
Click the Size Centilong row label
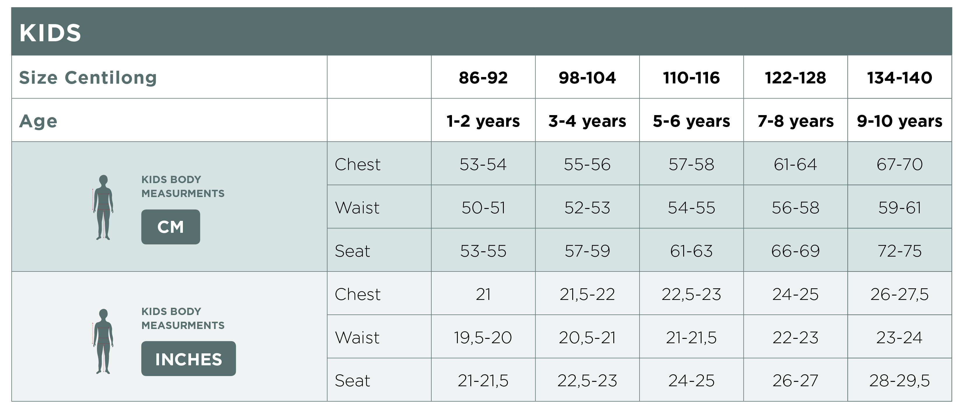[88, 78]
